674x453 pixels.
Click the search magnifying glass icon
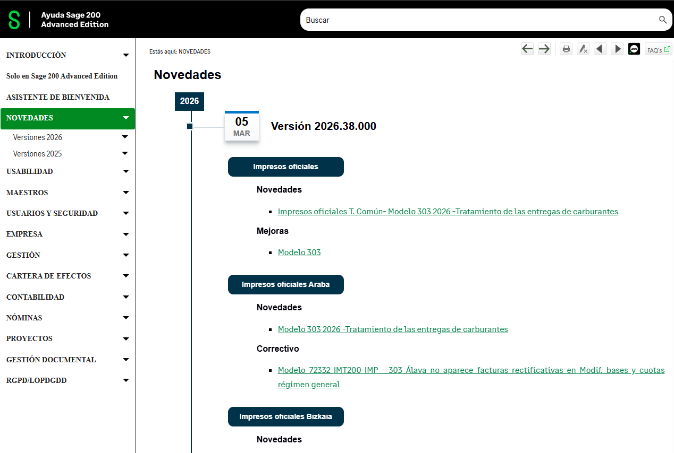coord(662,20)
